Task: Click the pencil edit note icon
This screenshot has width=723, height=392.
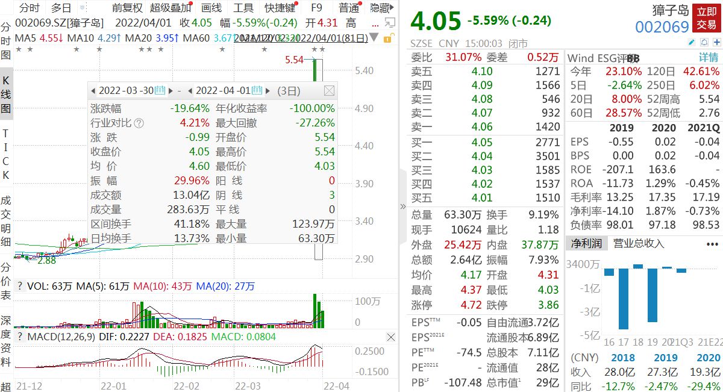Action: coord(692,43)
